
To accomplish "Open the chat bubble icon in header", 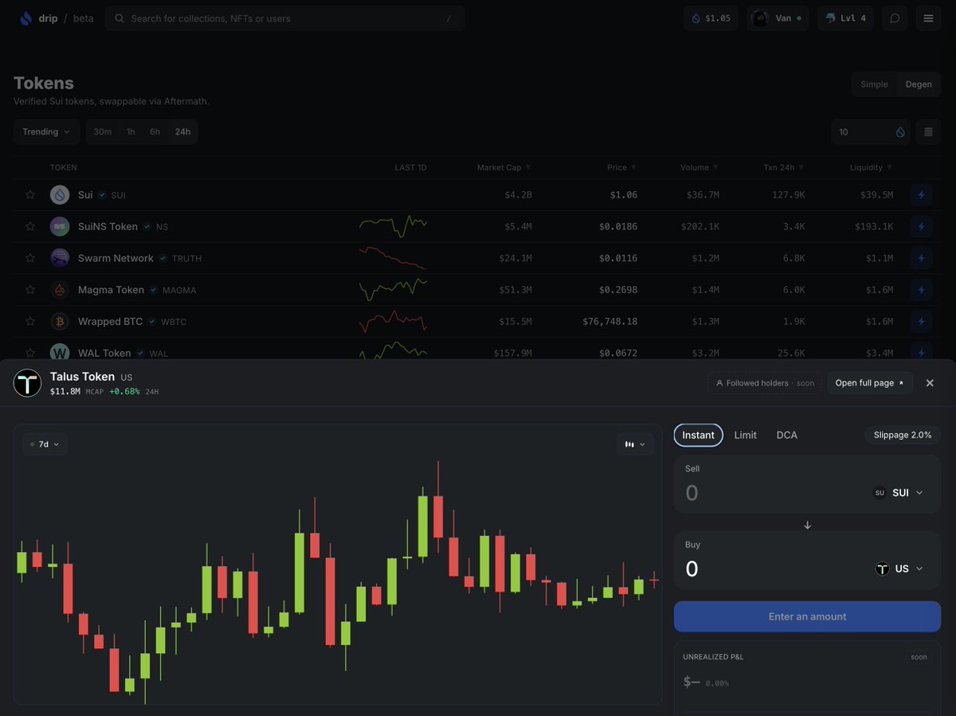I will 895,18.
